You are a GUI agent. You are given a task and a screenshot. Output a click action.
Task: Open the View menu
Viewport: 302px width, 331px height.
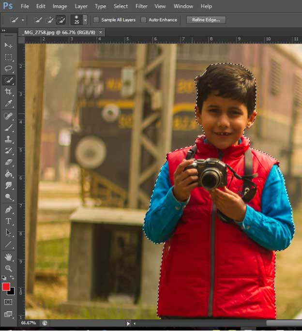160,6
